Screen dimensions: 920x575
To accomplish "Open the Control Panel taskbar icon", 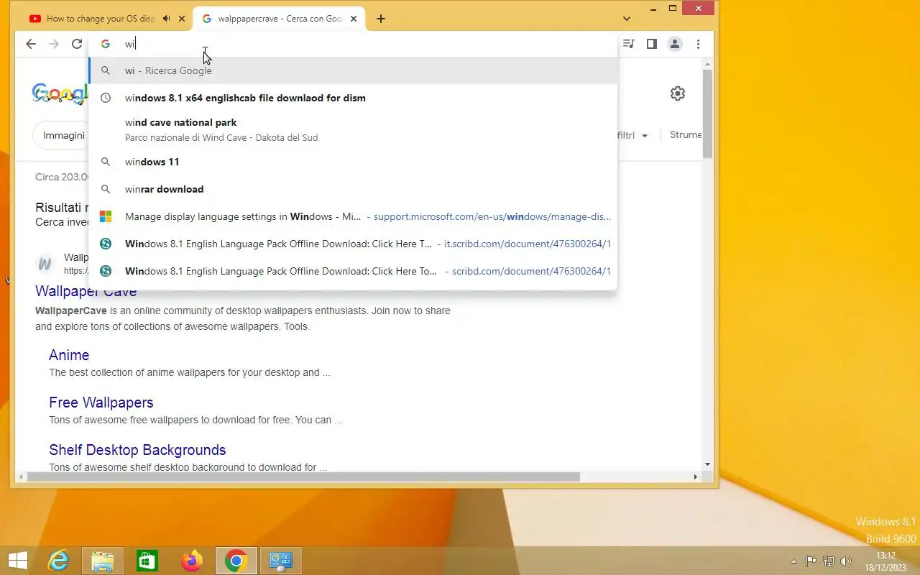I will (281, 561).
